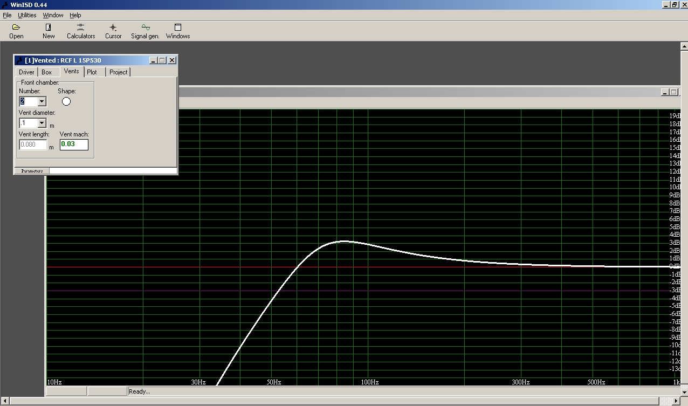The height and width of the screenshot is (406, 688).
Task: Click the Parameters button at panel bottom
Action: click(32, 171)
